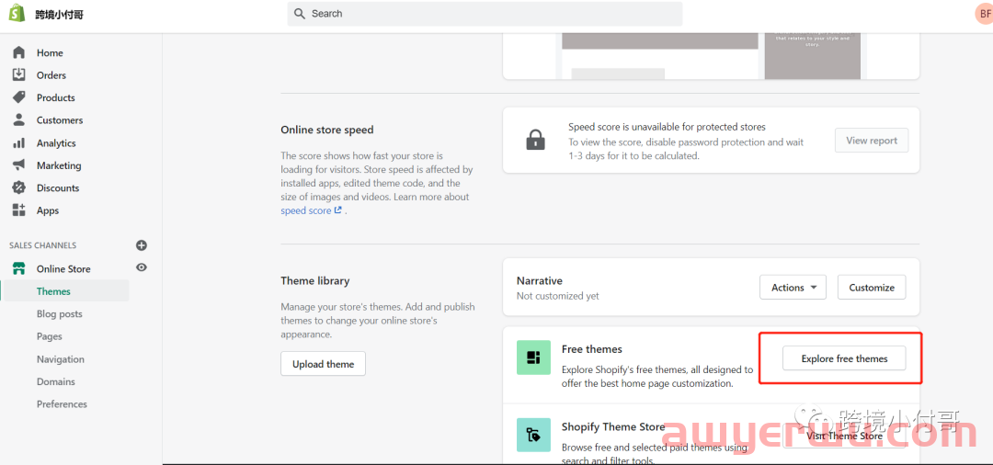Screen dimensions: 993x465
Task: Click the search magnifier icon
Action: click(x=300, y=13)
